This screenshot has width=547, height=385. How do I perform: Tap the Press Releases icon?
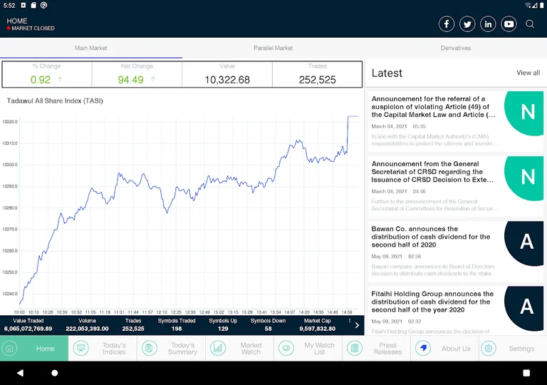point(355,349)
